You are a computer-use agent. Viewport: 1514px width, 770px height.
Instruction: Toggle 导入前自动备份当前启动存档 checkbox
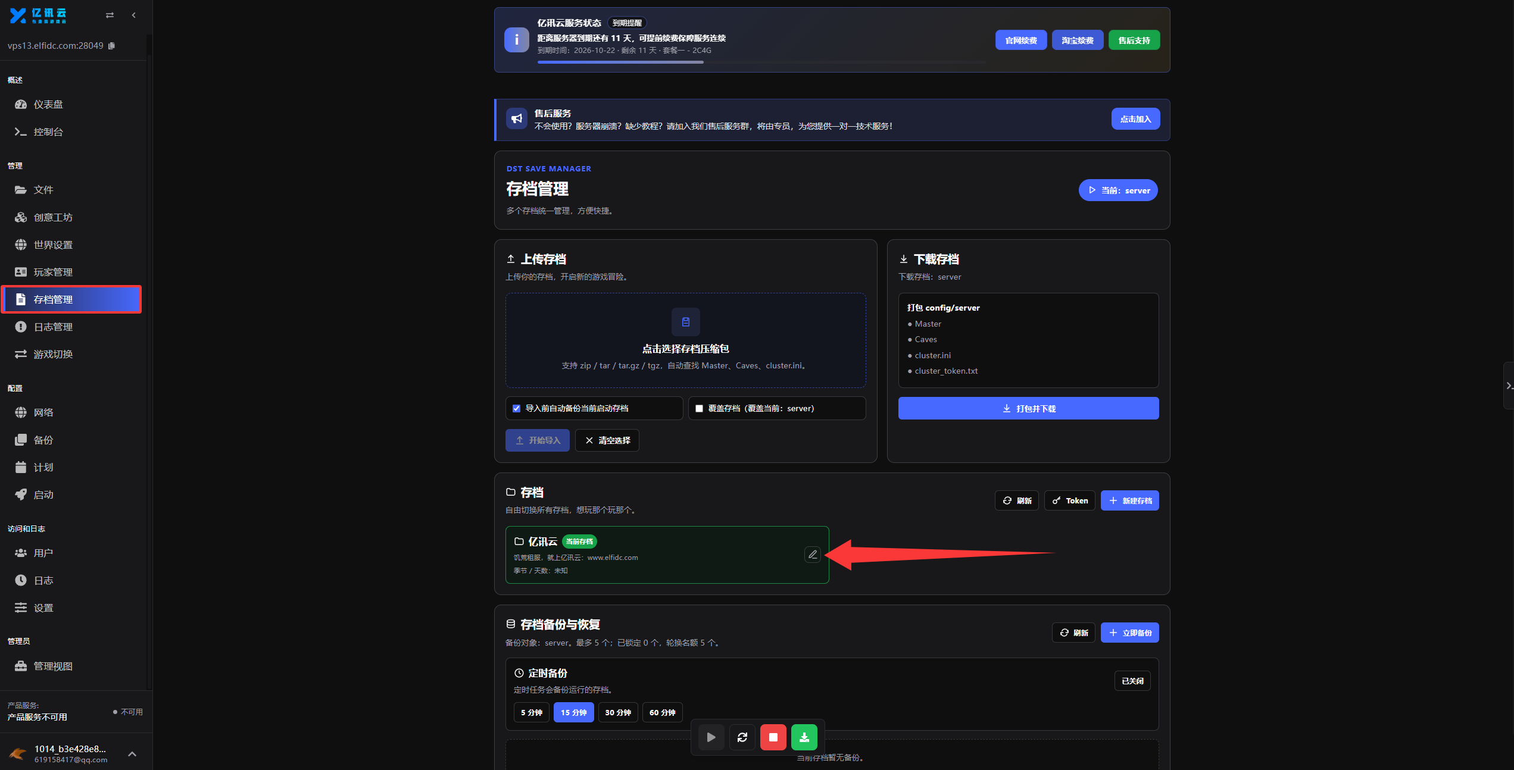pyautogui.click(x=517, y=408)
